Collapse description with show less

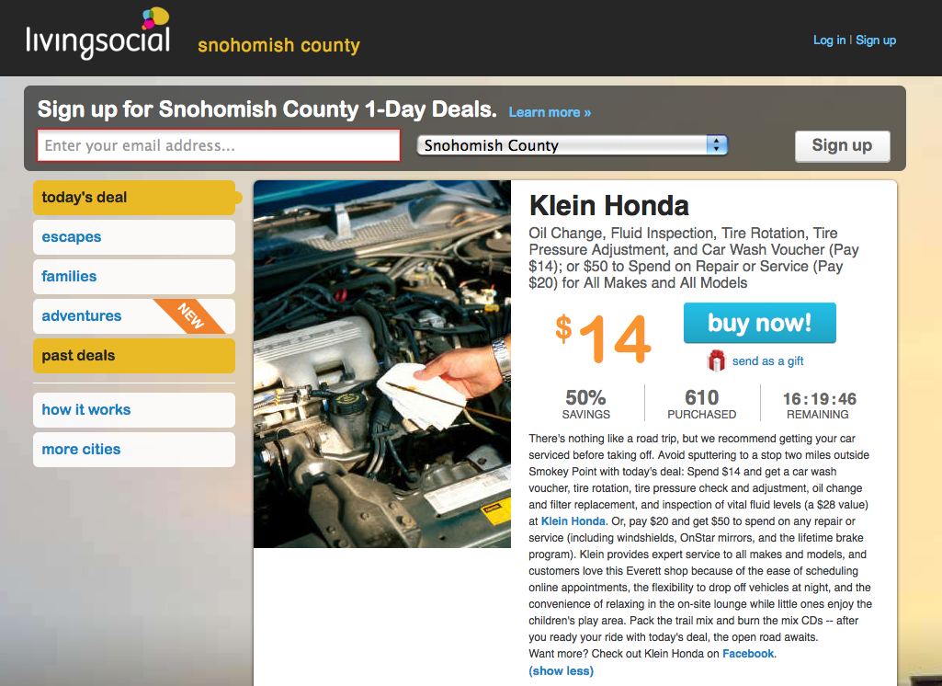tap(561, 671)
